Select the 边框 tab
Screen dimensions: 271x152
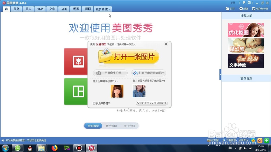pos(64,9)
